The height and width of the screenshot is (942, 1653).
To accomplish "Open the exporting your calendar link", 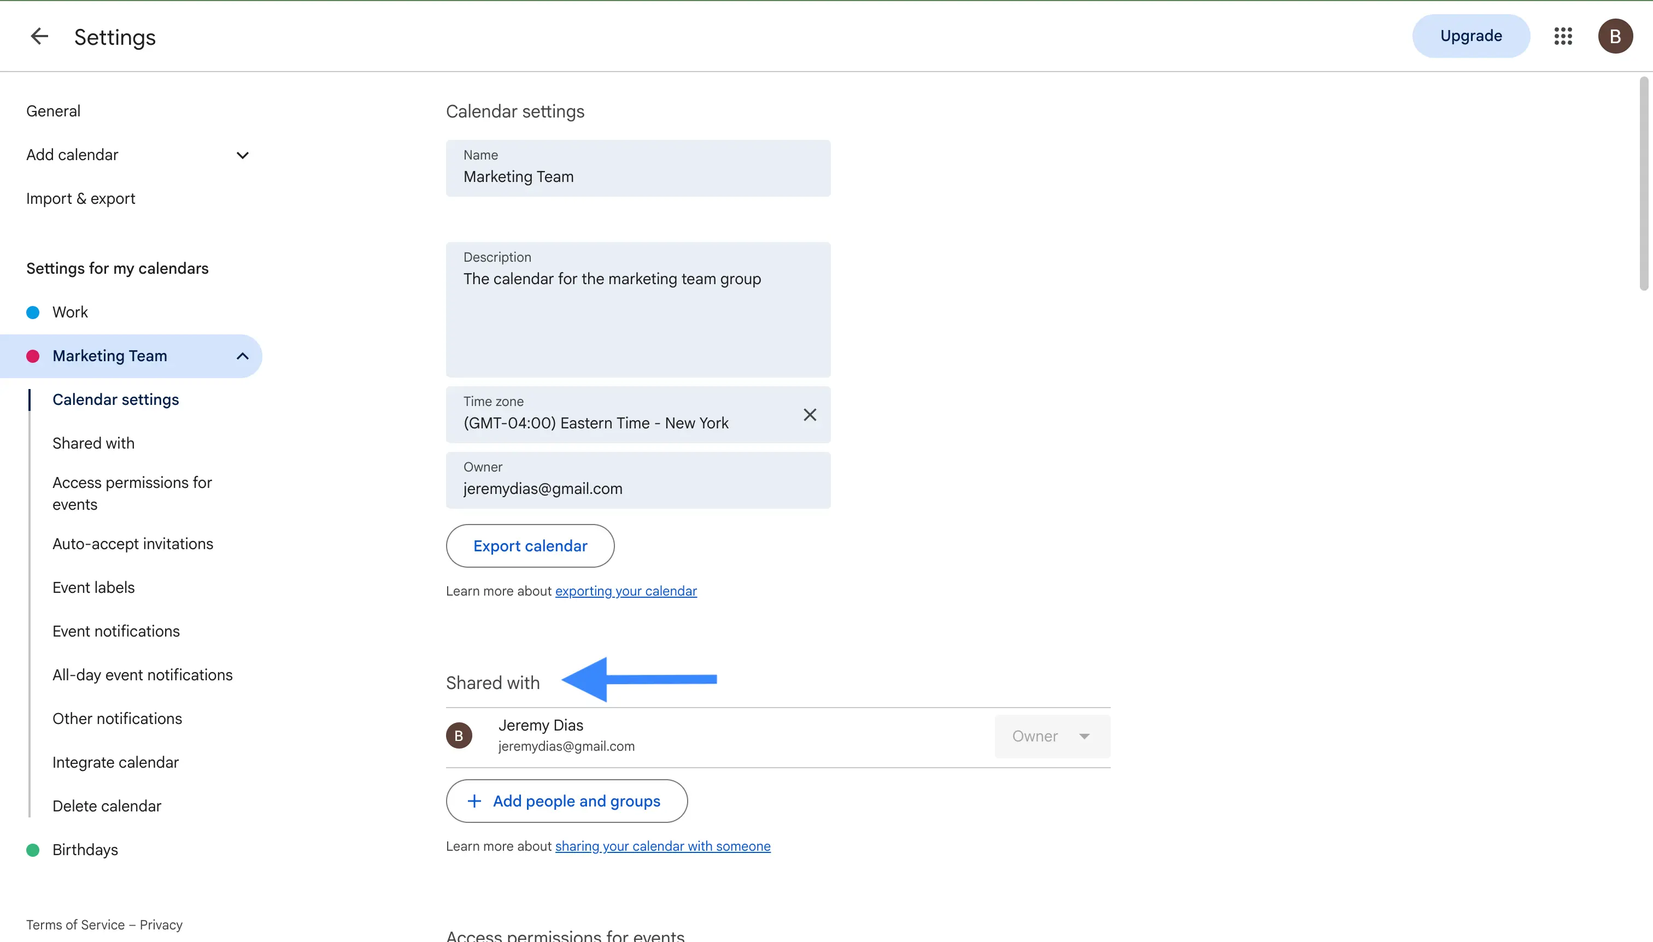I will point(626,591).
